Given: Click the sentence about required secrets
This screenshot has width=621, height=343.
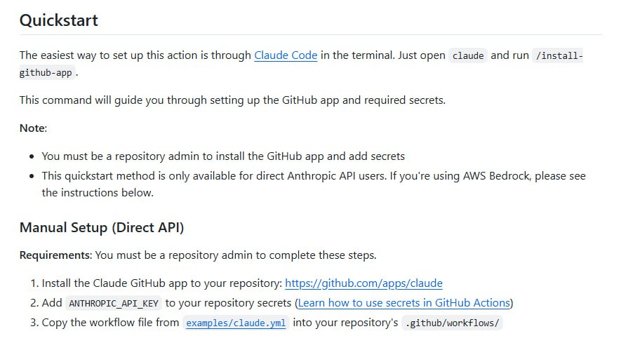Looking at the screenshot, I should pos(232,100).
